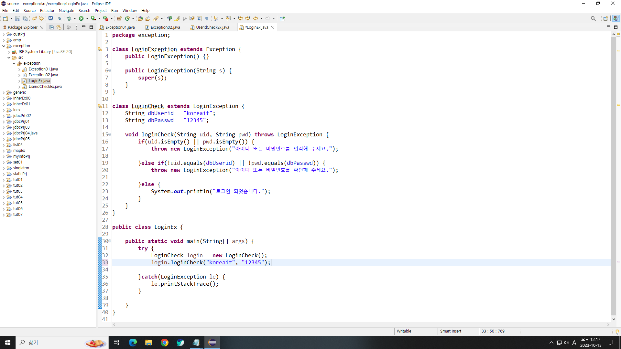The height and width of the screenshot is (349, 621).
Task: Click the Chrome icon in taskbar
Action: click(x=164, y=343)
